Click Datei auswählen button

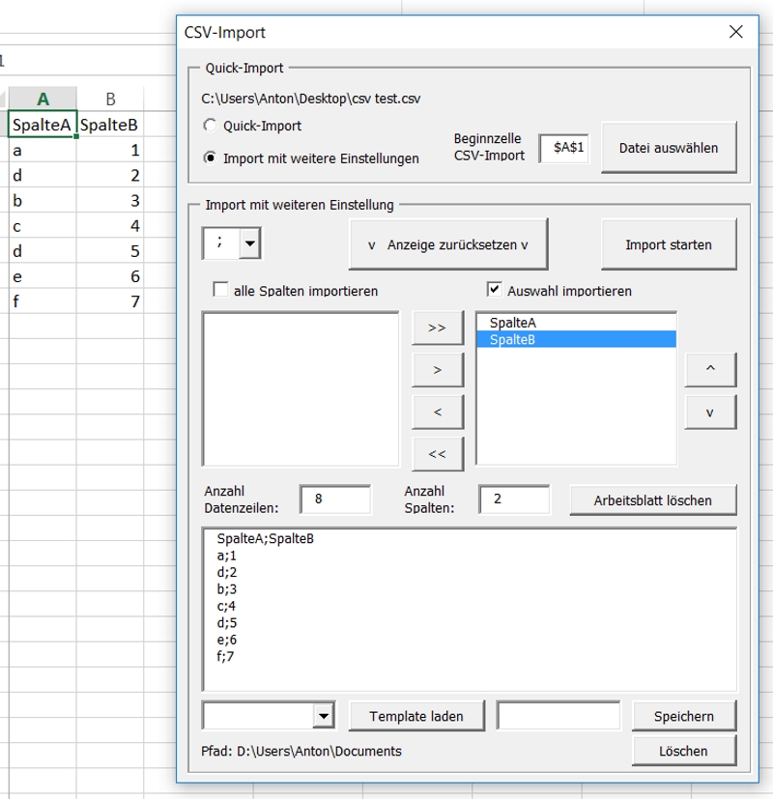click(x=669, y=148)
